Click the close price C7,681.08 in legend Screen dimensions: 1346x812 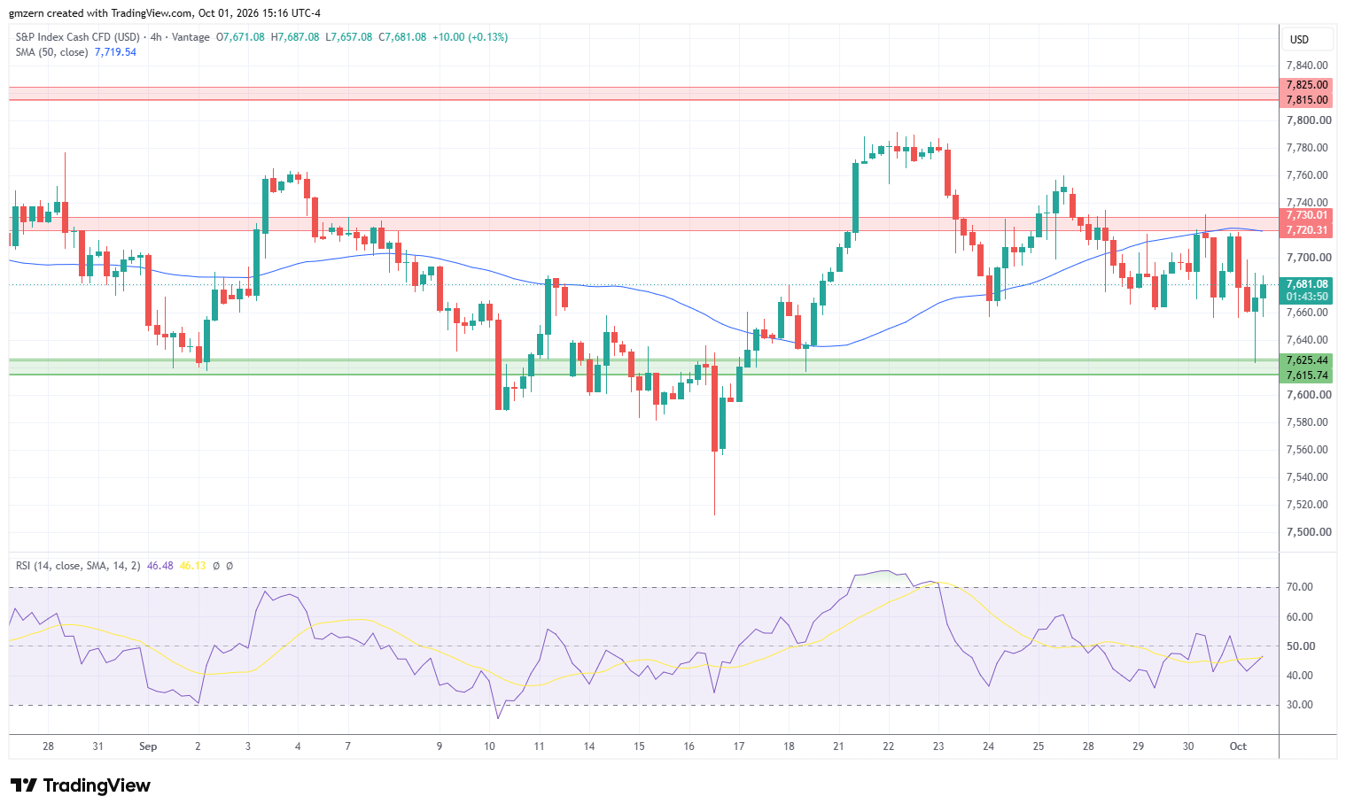pos(402,37)
